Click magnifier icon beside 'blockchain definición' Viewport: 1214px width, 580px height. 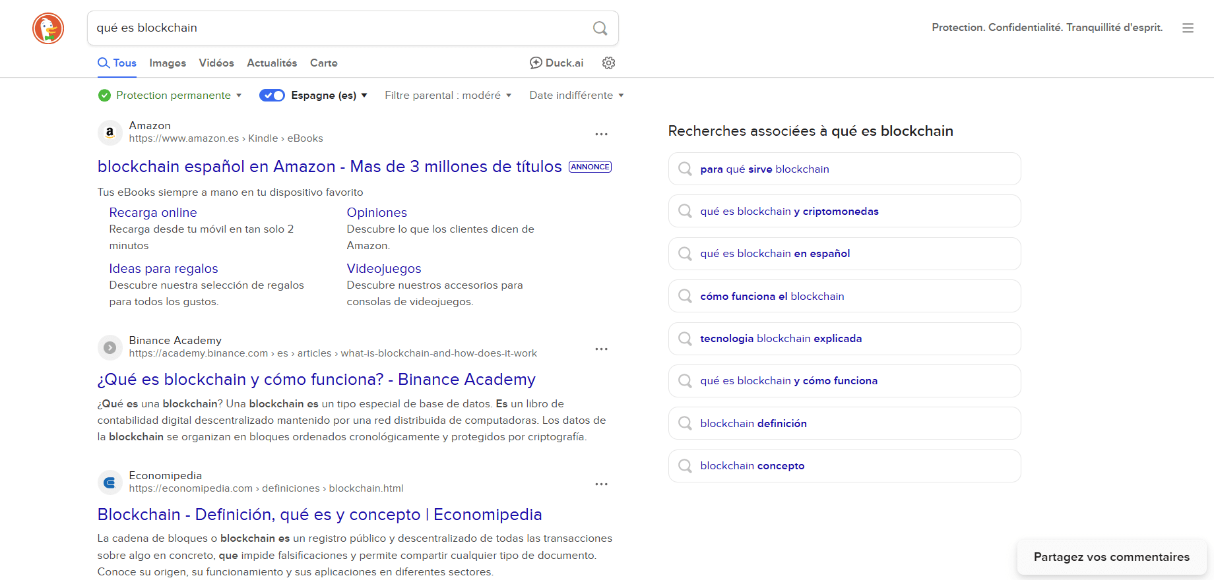click(x=685, y=423)
